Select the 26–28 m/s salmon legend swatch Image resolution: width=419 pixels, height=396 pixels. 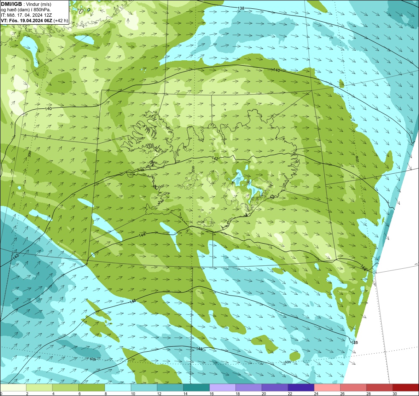[354, 388]
